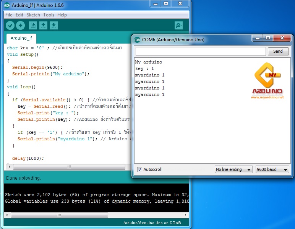Select the Arduino_If sketch tab
The height and width of the screenshot is (229, 295).
pyautogui.click(x=21, y=38)
